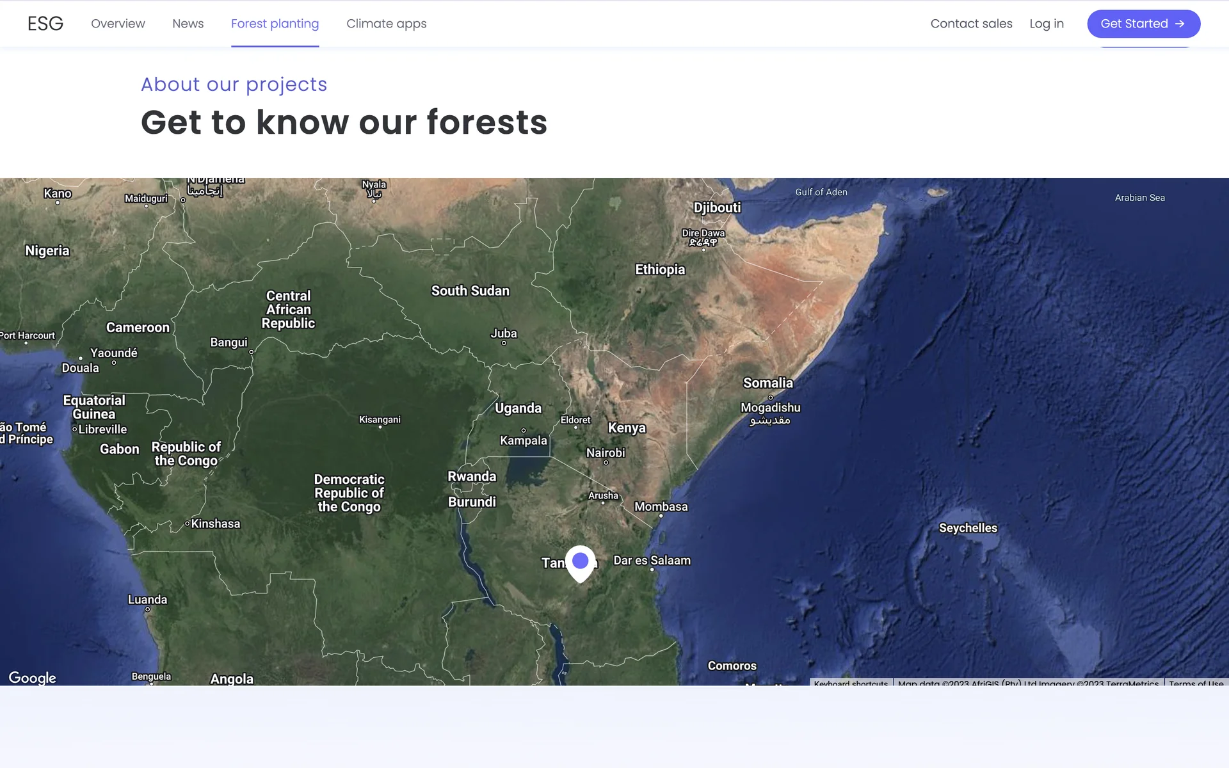Image resolution: width=1229 pixels, height=768 pixels.
Task: Click the Seychelles label on the map
Action: click(968, 528)
